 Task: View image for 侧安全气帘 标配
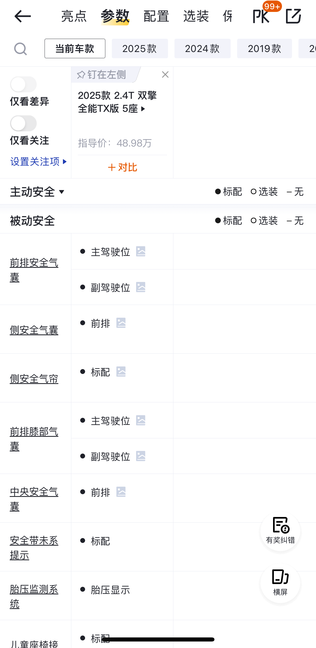121,372
